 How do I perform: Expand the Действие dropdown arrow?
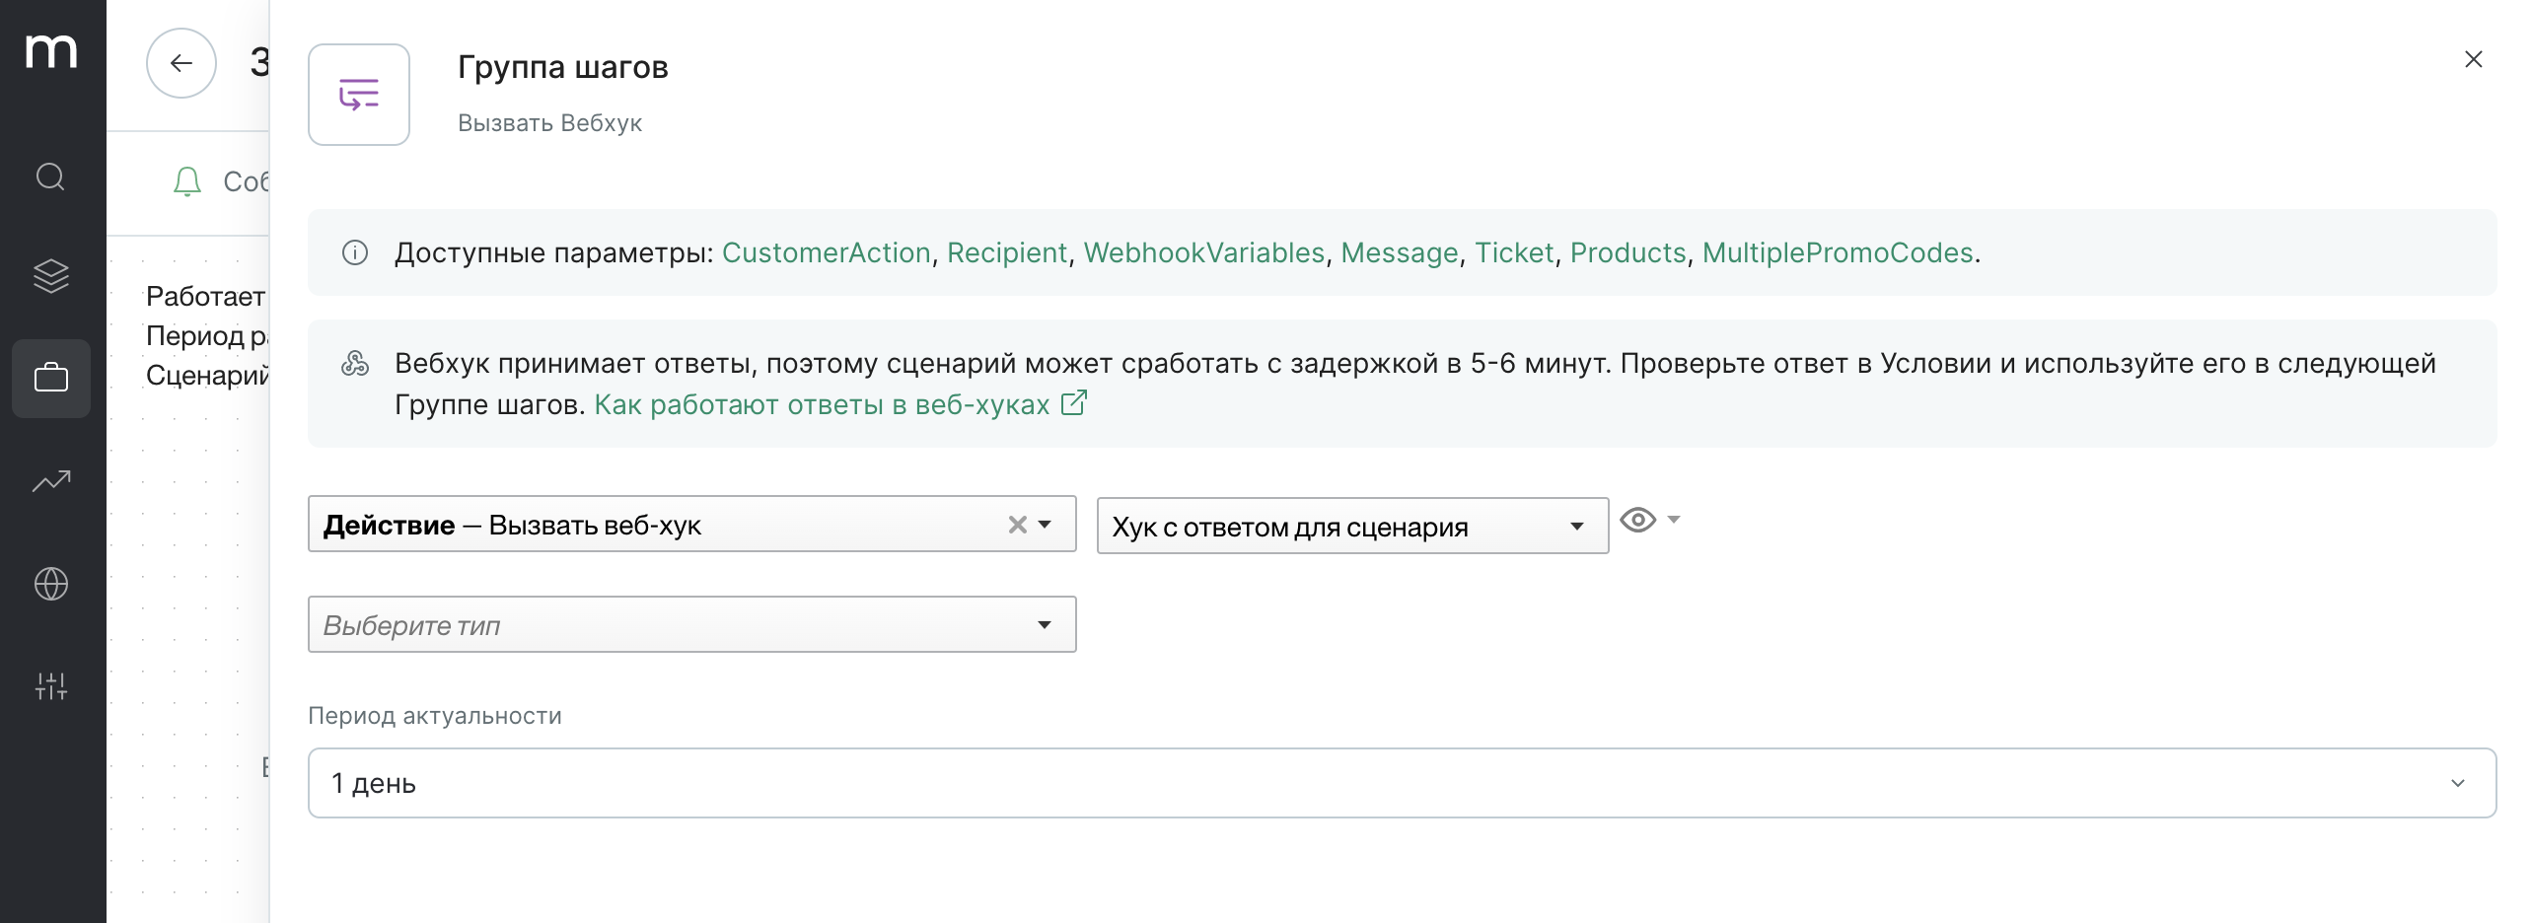[x=1046, y=525]
